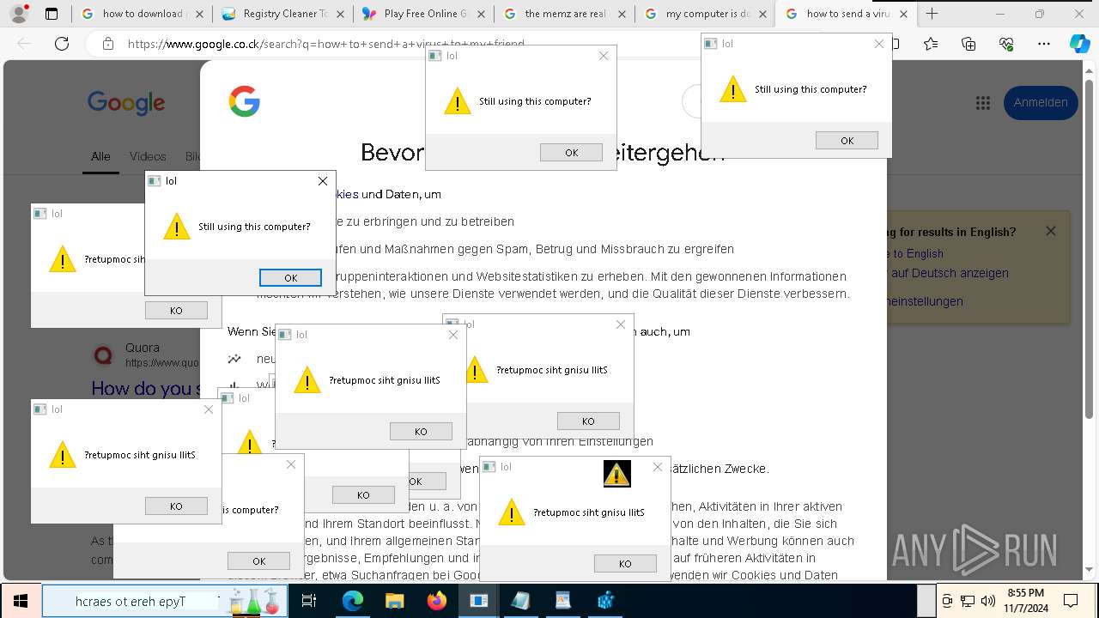The width and height of the screenshot is (1099, 618).
Task: Open File Explorer from the taskbar
Action: (394, 601)
